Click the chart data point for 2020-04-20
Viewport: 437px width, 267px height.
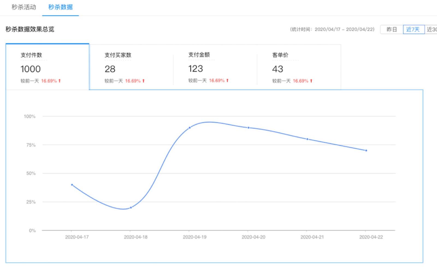249,128
